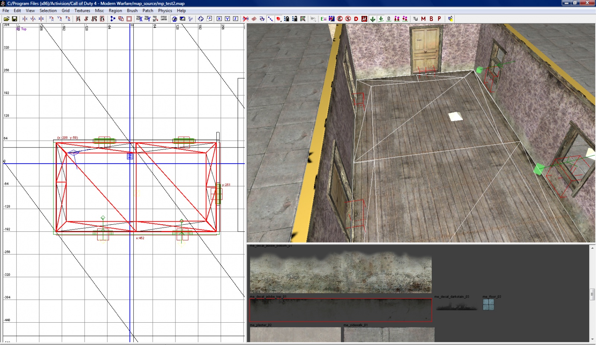Click the Texture Rotate 90° icon
The height and width of the screenshot is (345, 596).
pyautogui.click(x=155, y=19)
